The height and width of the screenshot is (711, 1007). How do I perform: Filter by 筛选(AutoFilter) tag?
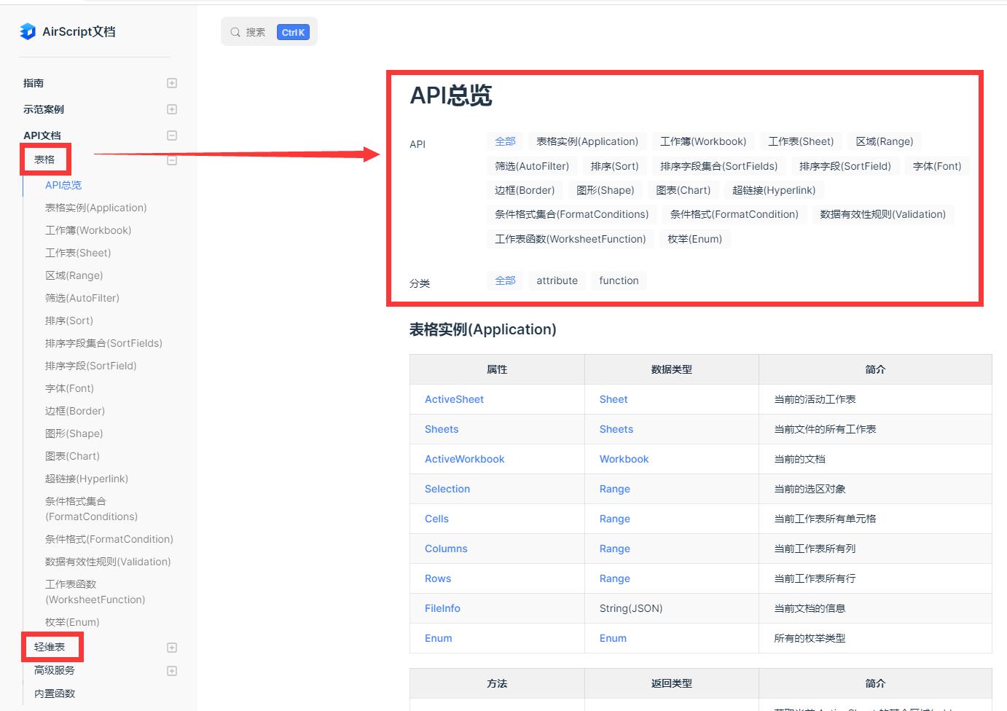[532, 166]
